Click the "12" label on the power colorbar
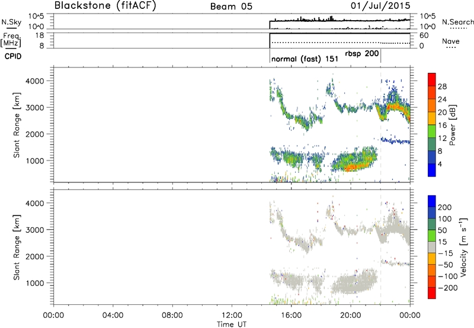 pyautogui.click(x=442, y=139)
